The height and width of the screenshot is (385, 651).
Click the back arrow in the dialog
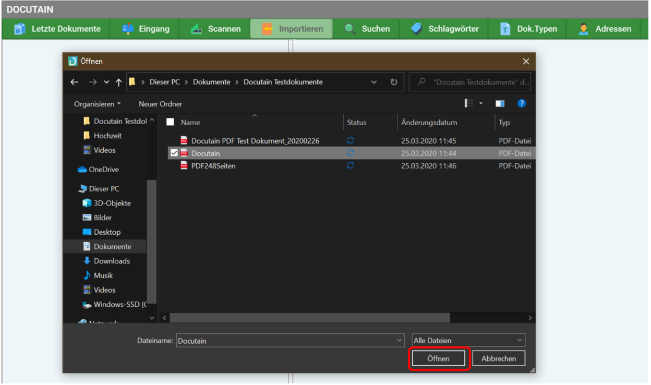[75, 82]
